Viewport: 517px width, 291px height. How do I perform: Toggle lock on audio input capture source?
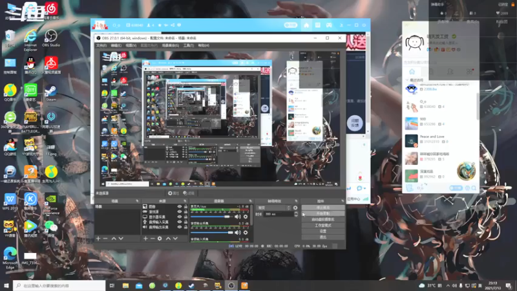click(185, 222)
